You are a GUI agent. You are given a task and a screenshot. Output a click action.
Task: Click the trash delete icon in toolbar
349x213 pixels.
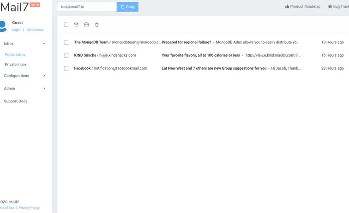[97, 24]
